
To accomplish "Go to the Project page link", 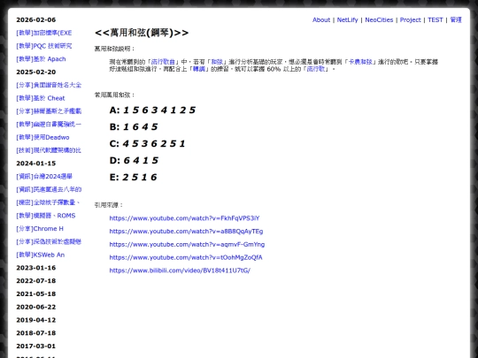I will 410,19.
